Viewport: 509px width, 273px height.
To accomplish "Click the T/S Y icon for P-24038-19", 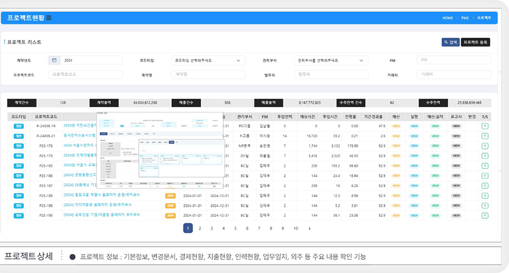I will [x=485, y=126].
